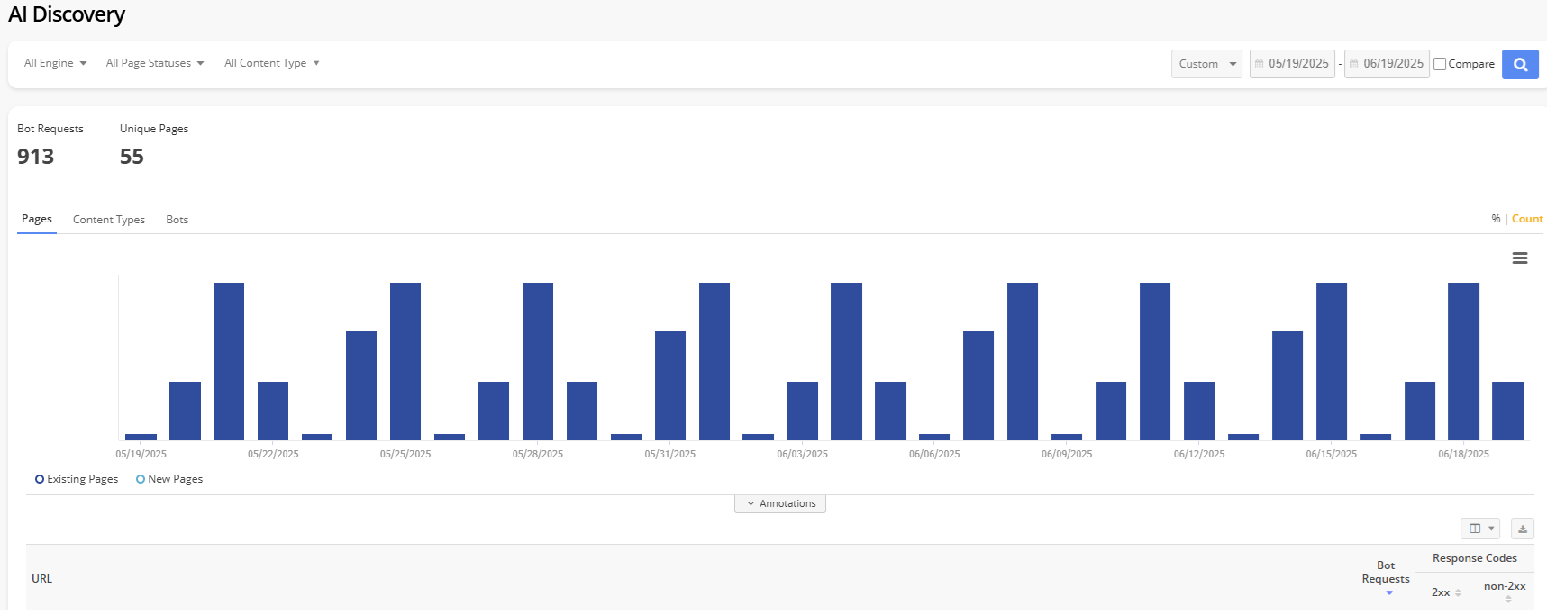
Task: Sort by 2xx response codes arrows
Action: pyautogui.click(x=1458, y=592)
